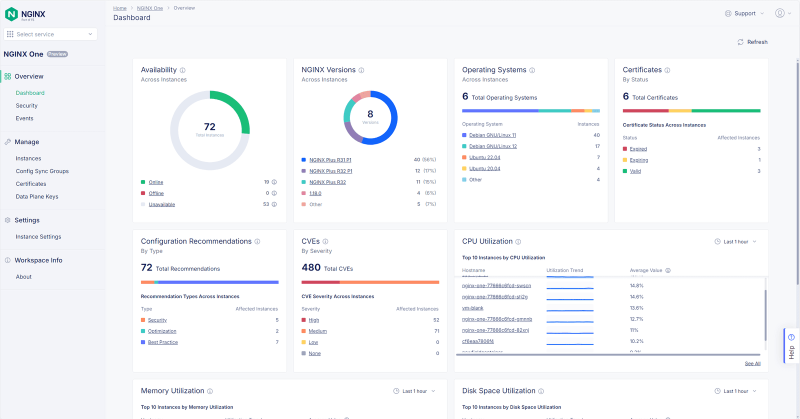Screen dimensions: 800x419
Task: Click info icon next to NGINX Versions
Action: tap(361, 70)
